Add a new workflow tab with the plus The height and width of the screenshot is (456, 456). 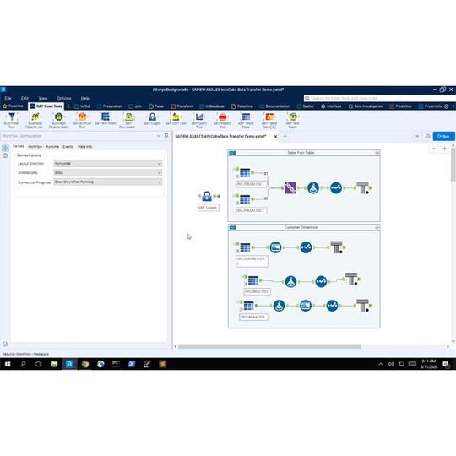(x=285, y=136)
